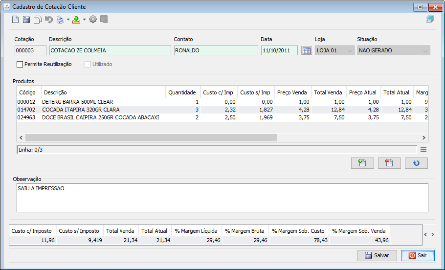Click the add product row button

tap(362, 163)
